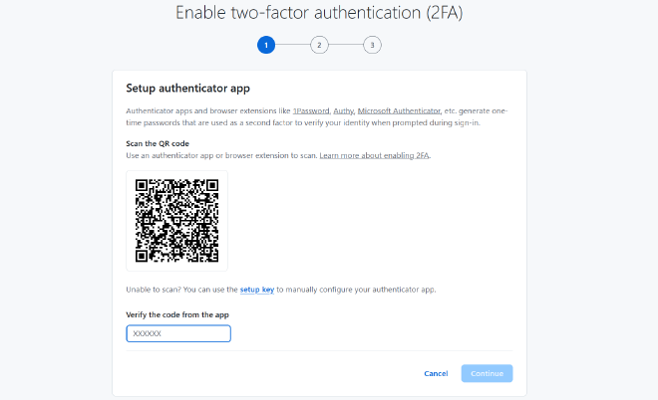Click the line connecting steps 1 and 2
This screenshot has height=400, width=658.
292,45
